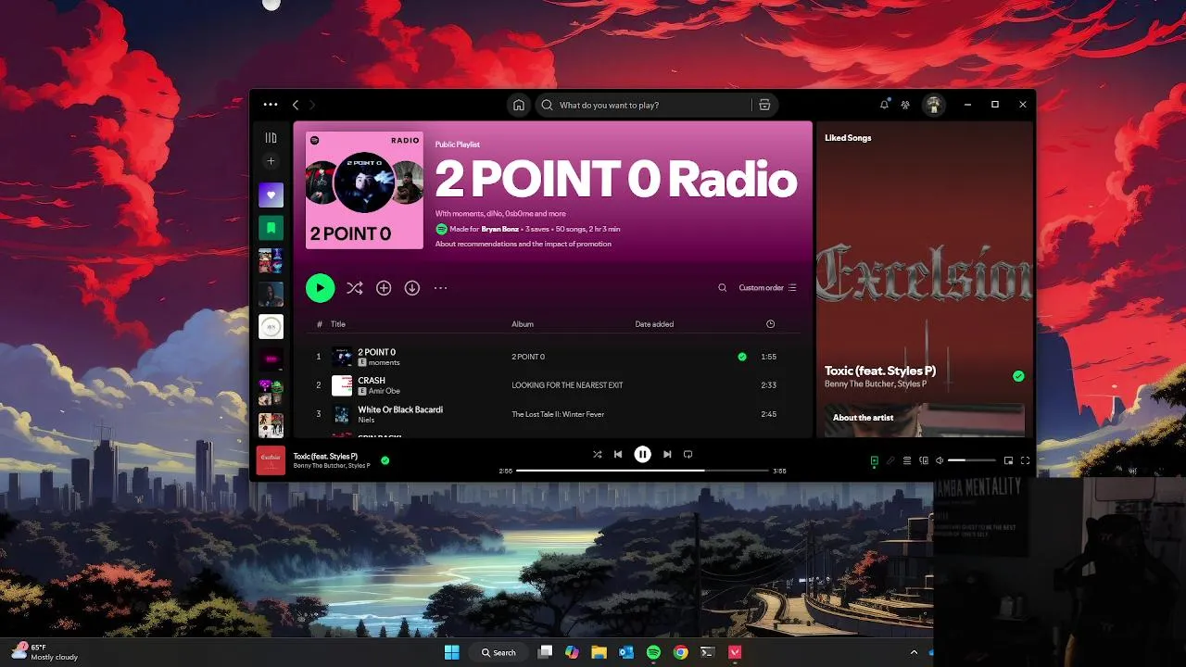Pause the current song

pyautogui.click(x=642, y=454)
